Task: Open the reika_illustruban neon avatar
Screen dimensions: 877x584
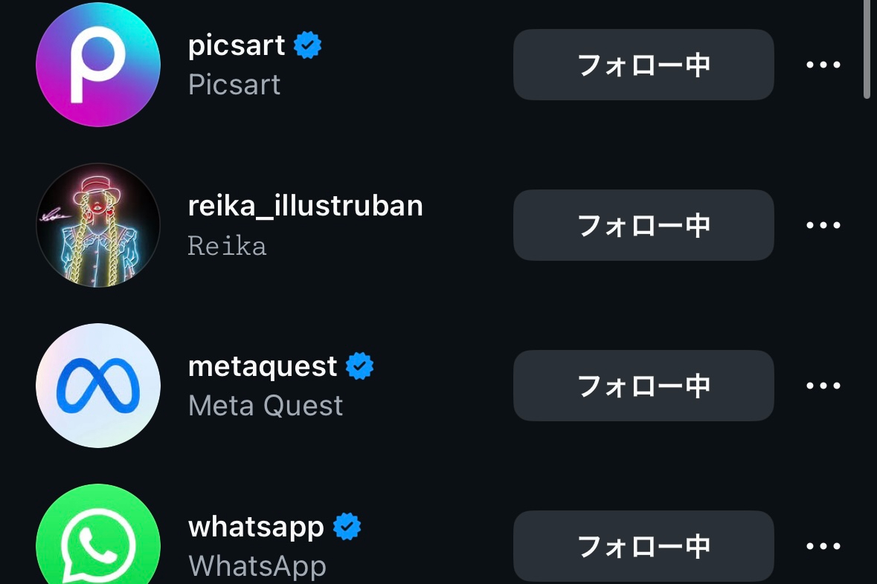Action: pos(97,225)
